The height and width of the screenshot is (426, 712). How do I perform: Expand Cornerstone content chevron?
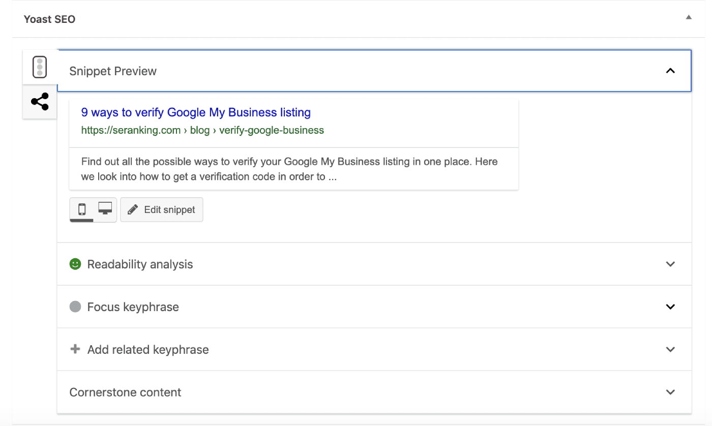pos(670,392)
